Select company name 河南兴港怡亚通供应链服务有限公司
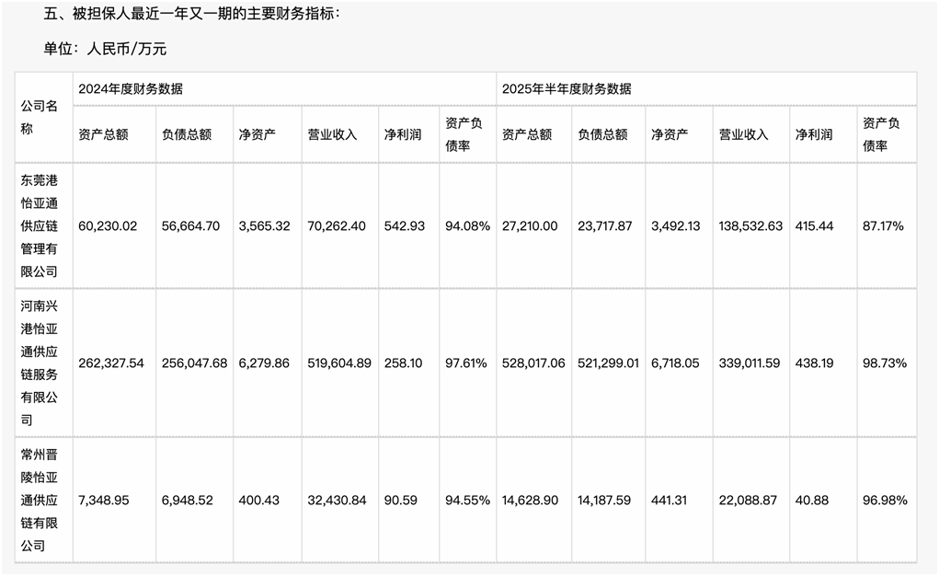The width and height of the screenshot is (939, 576). point(40,363)
